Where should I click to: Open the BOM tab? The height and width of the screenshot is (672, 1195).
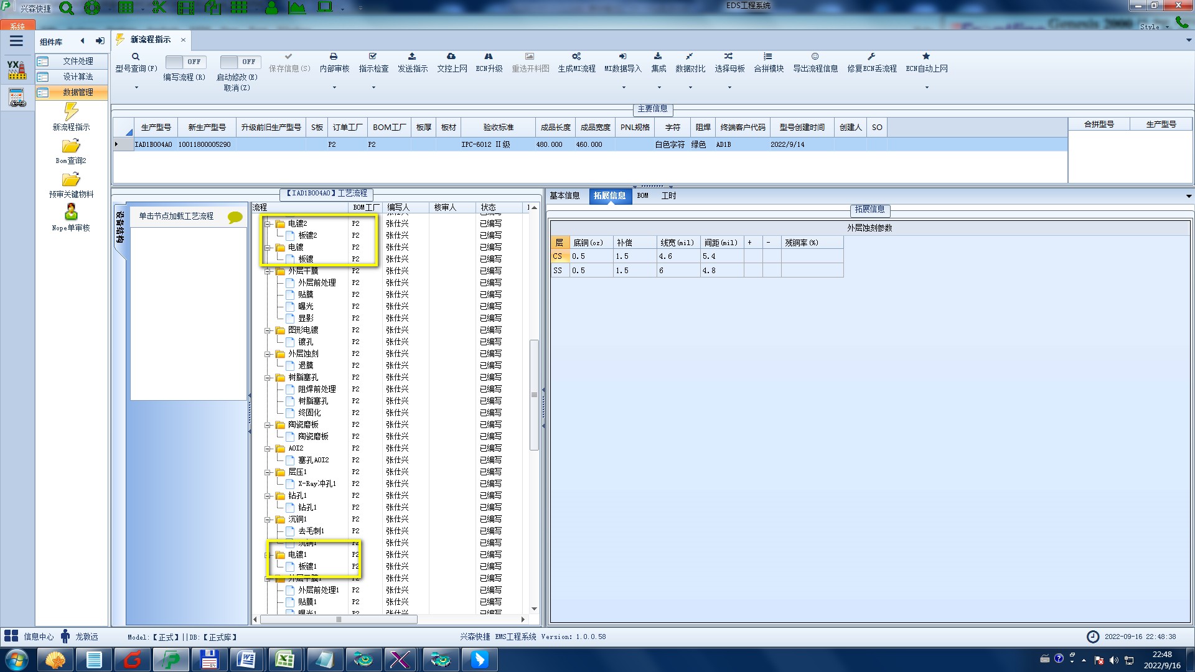coord(642,195)
